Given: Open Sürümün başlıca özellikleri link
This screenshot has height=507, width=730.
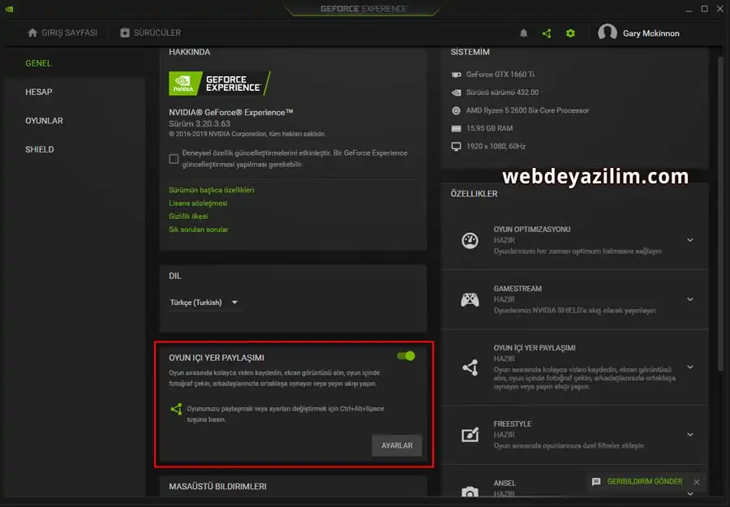Looking at the screenshot, I should click(212, 190).
